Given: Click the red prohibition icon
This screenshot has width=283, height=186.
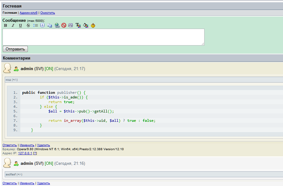Looking at the screenshot, I should pyautogui.click(x=64, y=26).
